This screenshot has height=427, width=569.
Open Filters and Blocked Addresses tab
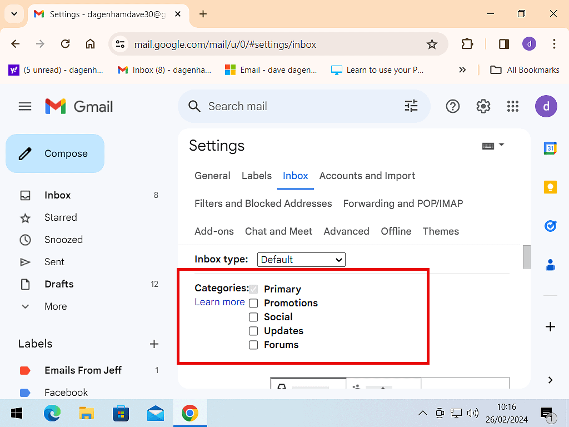[263, 203]
